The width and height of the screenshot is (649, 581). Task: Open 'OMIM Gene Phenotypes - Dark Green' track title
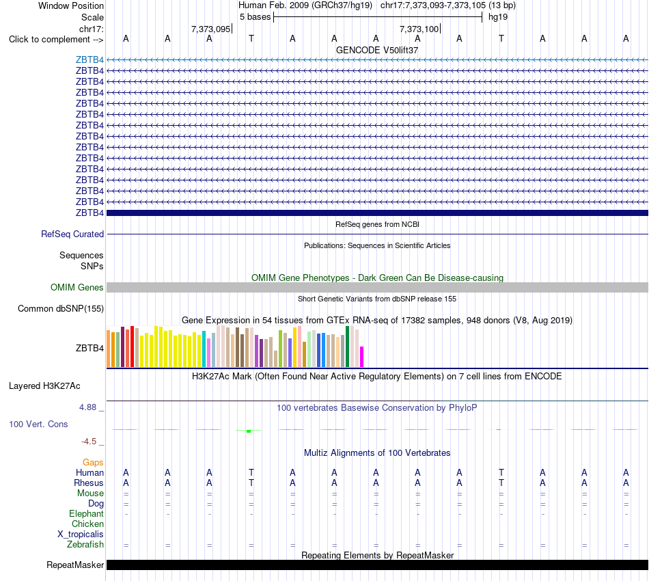click(x=377, y=278)
